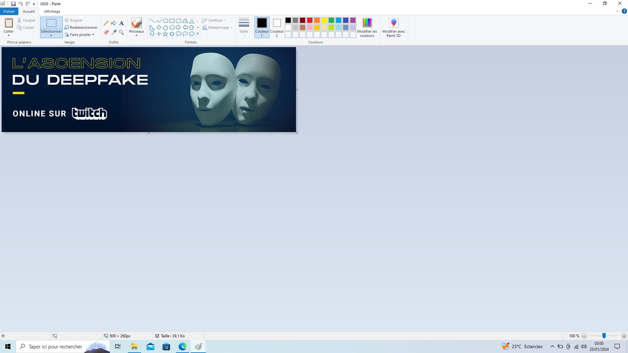This screenshot has height=353, width=628.
Task: Switch to the Affichage tab
Action: (x=52, y=11)
